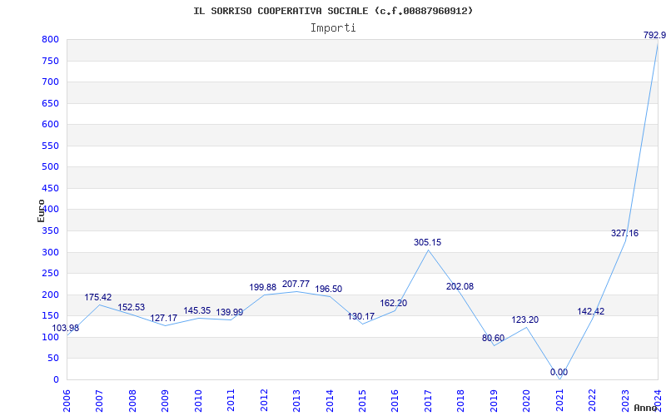
Task: Click the 2012 x-axis year label
Action: (x=264, y=401)
